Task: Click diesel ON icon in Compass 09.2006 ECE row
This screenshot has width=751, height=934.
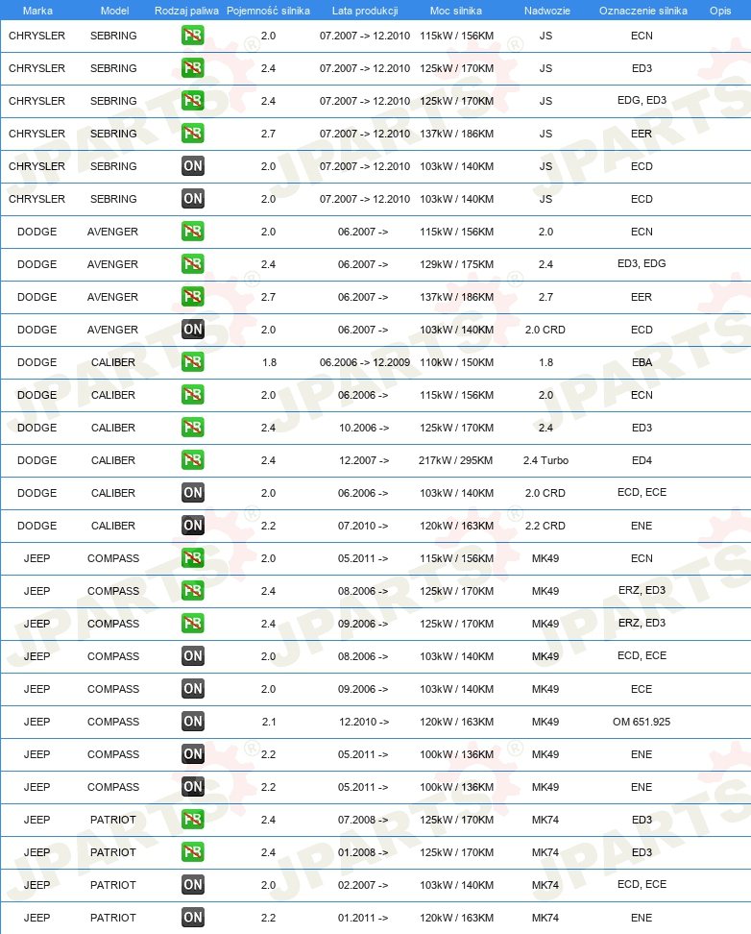Action: click(192, 689)
